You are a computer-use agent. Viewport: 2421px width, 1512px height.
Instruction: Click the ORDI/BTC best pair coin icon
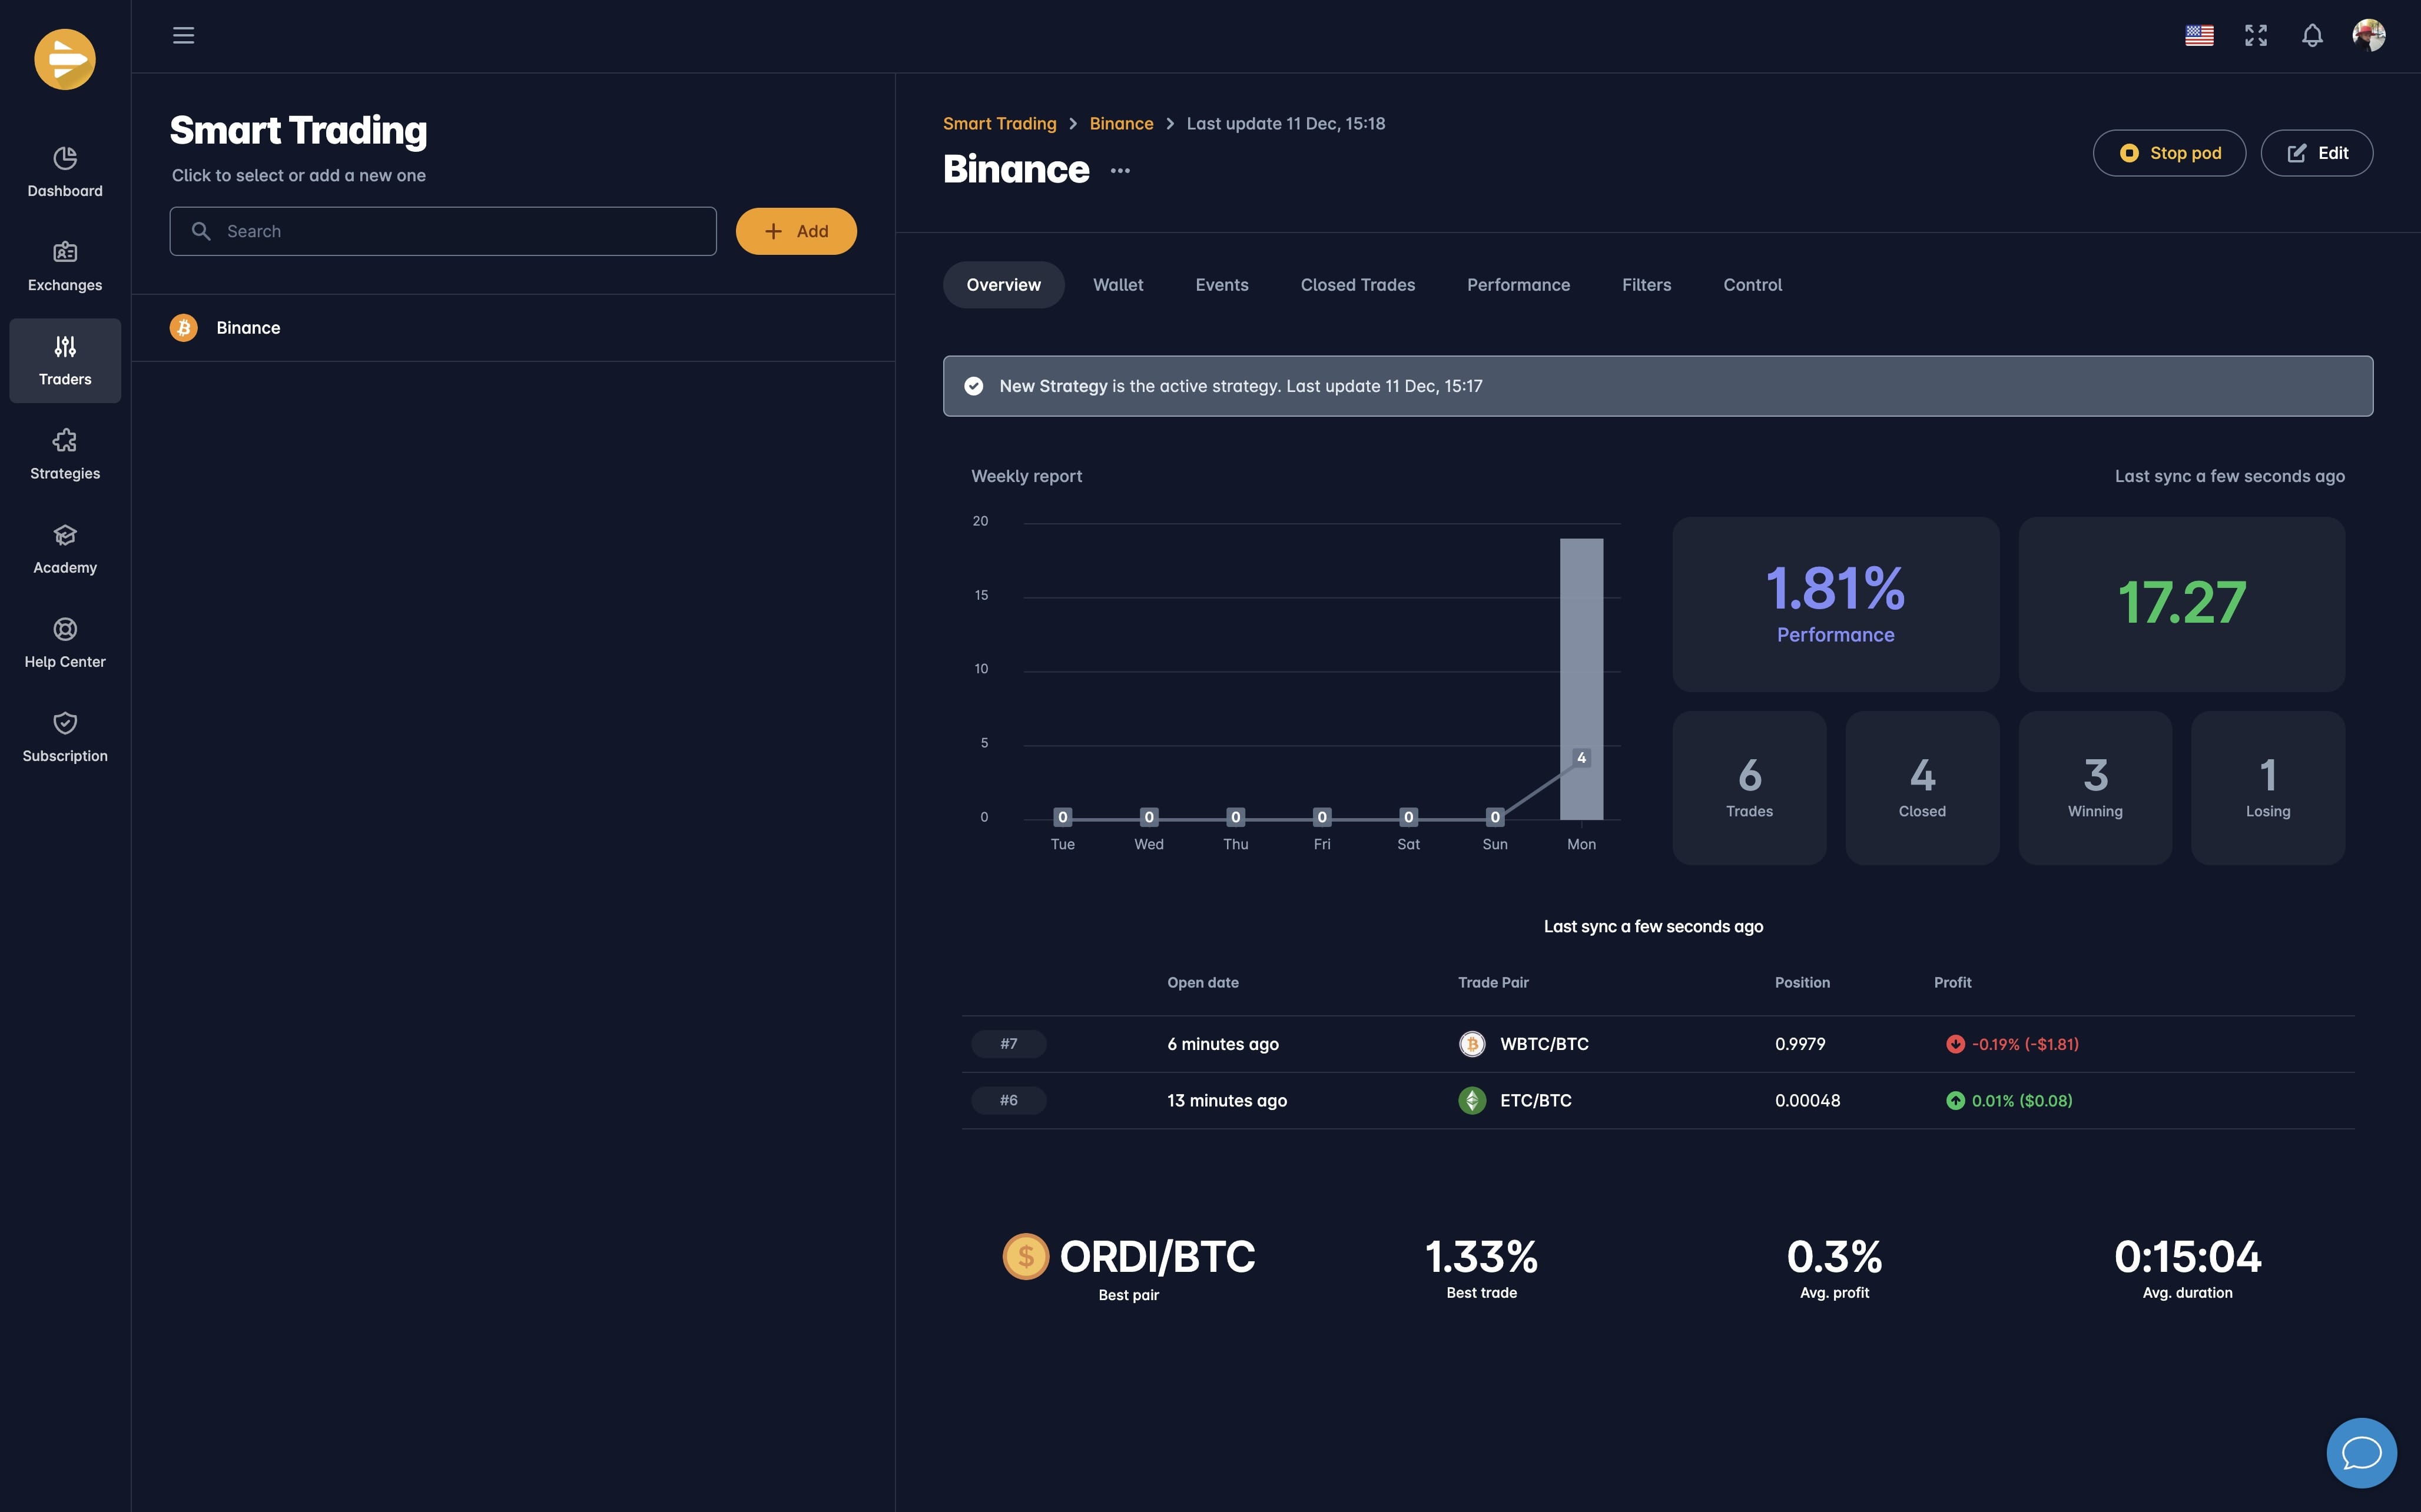click(x=1026, y=1257)
